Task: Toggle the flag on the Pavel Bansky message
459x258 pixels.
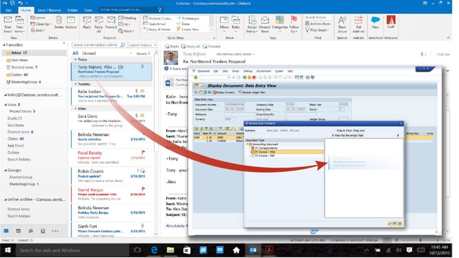Action: tap(143, 152)
